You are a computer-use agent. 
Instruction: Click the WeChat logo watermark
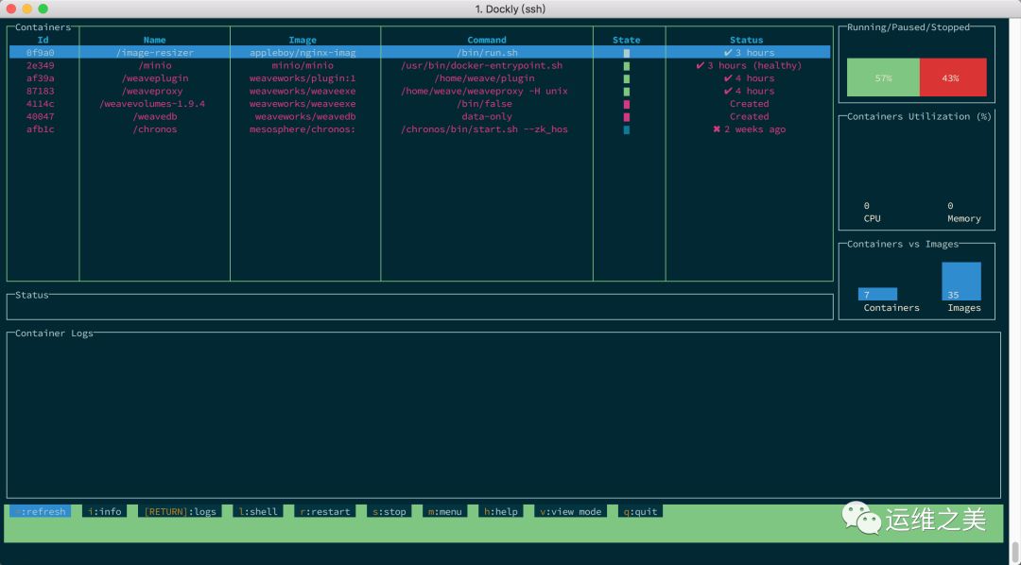pyautogui.click(x=861, y=518)
